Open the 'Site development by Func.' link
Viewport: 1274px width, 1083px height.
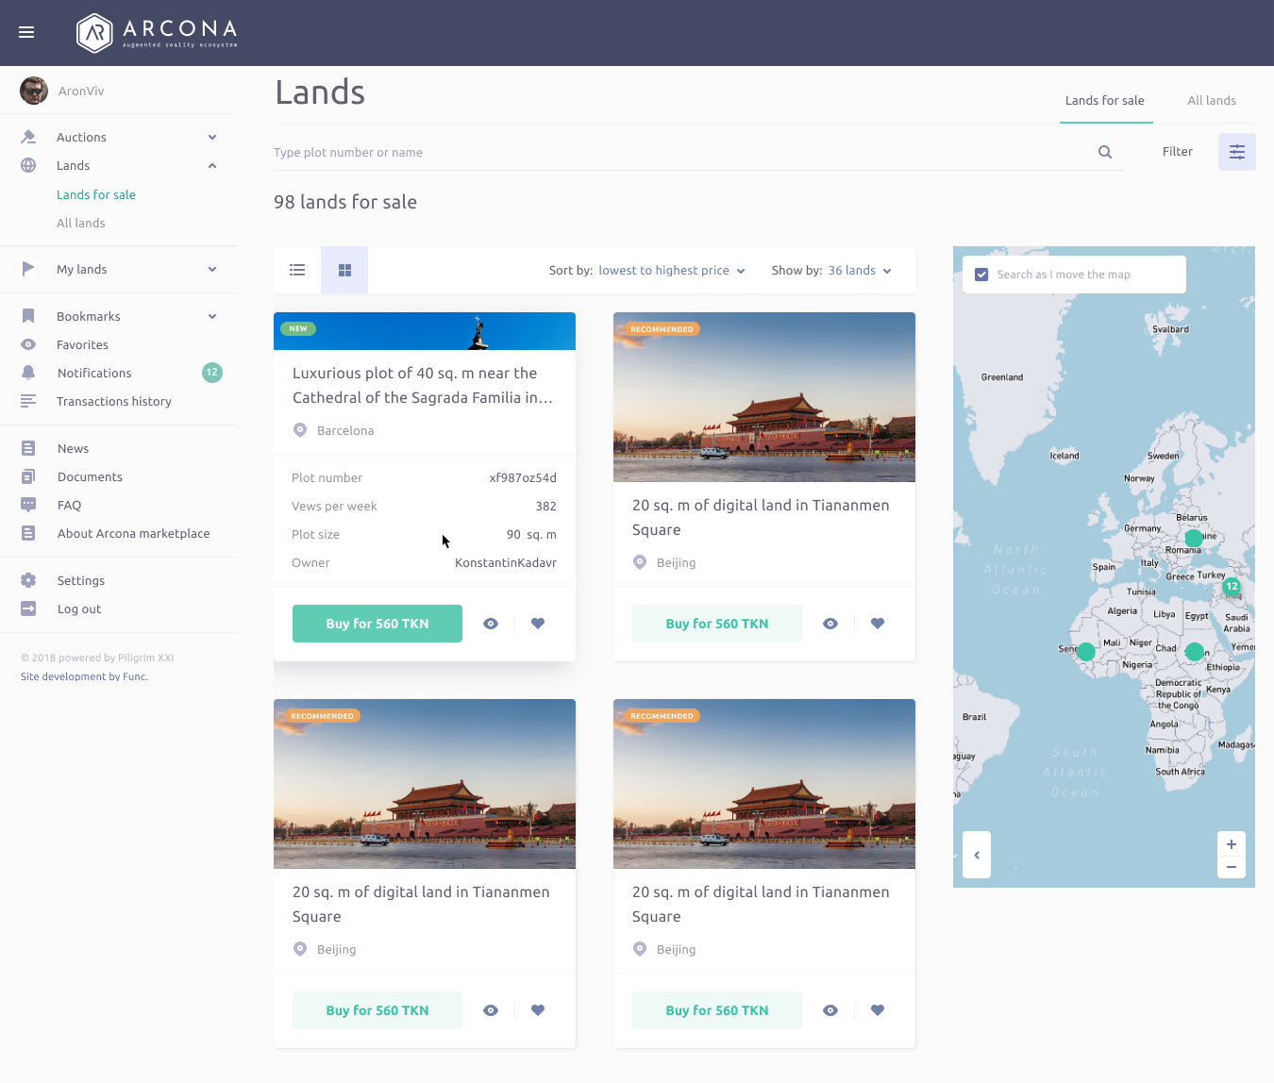click(84, 676)
